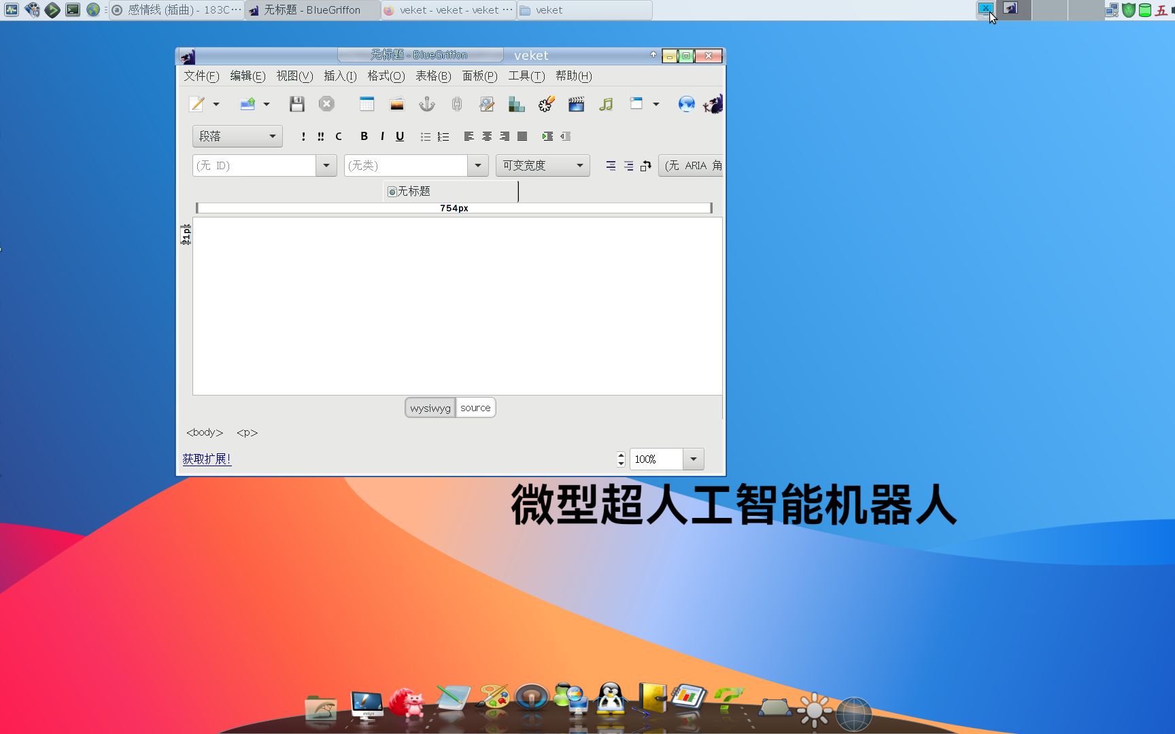Click the 获取扩展 extensions link
This screenshot has width=1175, height=734.
point(206,459)
